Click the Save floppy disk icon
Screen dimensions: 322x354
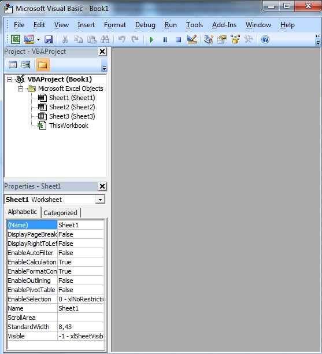pyautogui.click(x=49, y=39)
